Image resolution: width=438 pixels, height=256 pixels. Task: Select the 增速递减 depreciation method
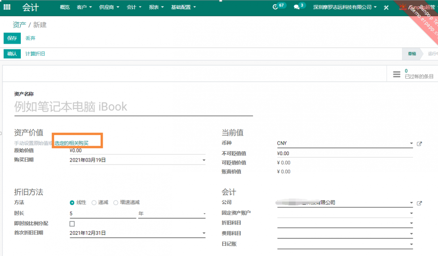pos(116,203)
